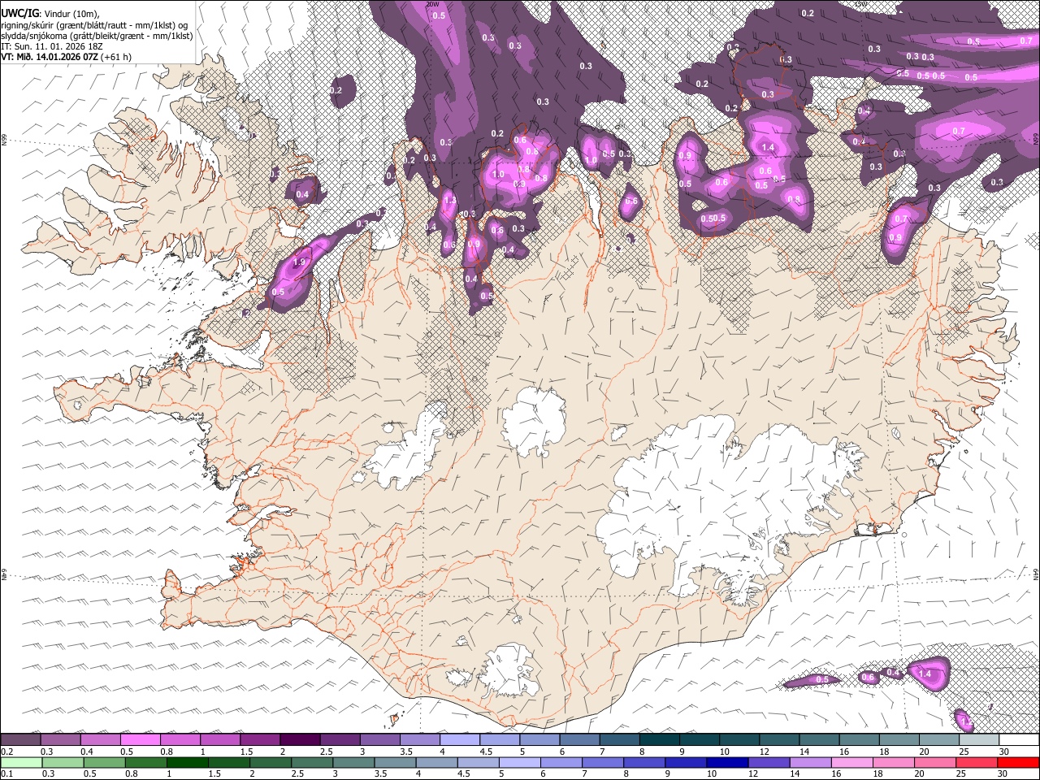Pick the pale green bottom-row swatch between 0.1 and 0.3

click(x=20, y=762)
